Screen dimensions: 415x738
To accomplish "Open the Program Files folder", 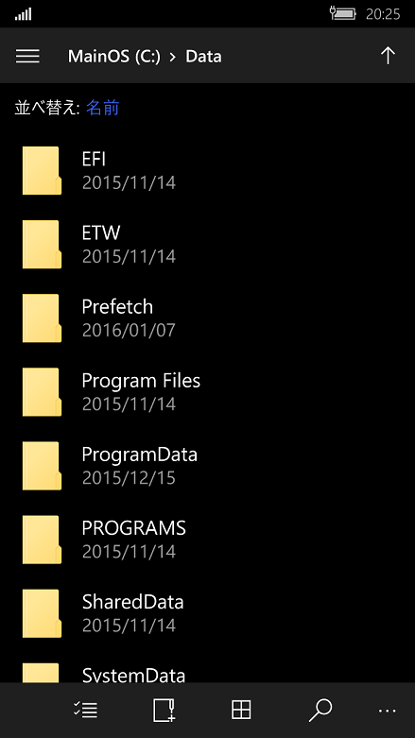I will [x=207, y=392].
